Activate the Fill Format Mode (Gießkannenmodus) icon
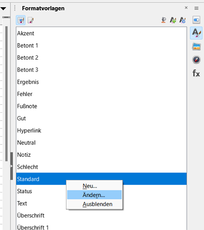204x230 pixels. [x=163, y=20]
